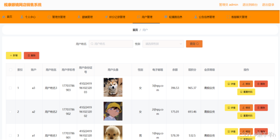The width and height of the screenshot is (280, 140).
Task: Click 退出到前台 link
Action: [x=250, y=5]
